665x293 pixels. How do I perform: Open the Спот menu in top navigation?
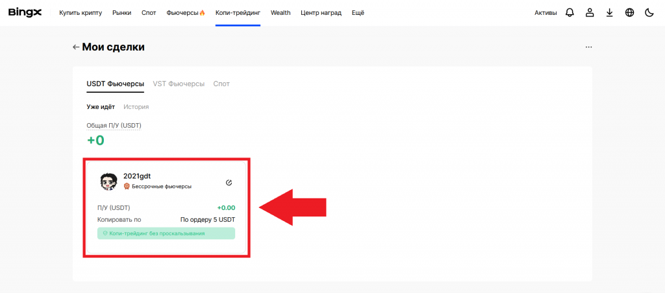149,13
